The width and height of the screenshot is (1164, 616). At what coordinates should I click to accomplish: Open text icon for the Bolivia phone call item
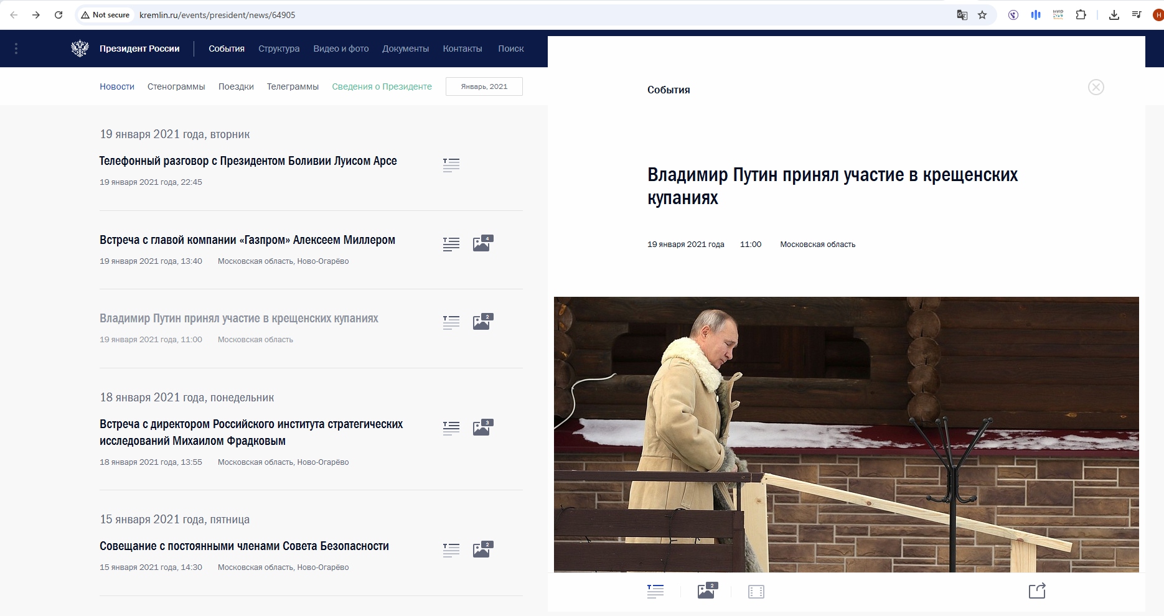click(451, 165)
